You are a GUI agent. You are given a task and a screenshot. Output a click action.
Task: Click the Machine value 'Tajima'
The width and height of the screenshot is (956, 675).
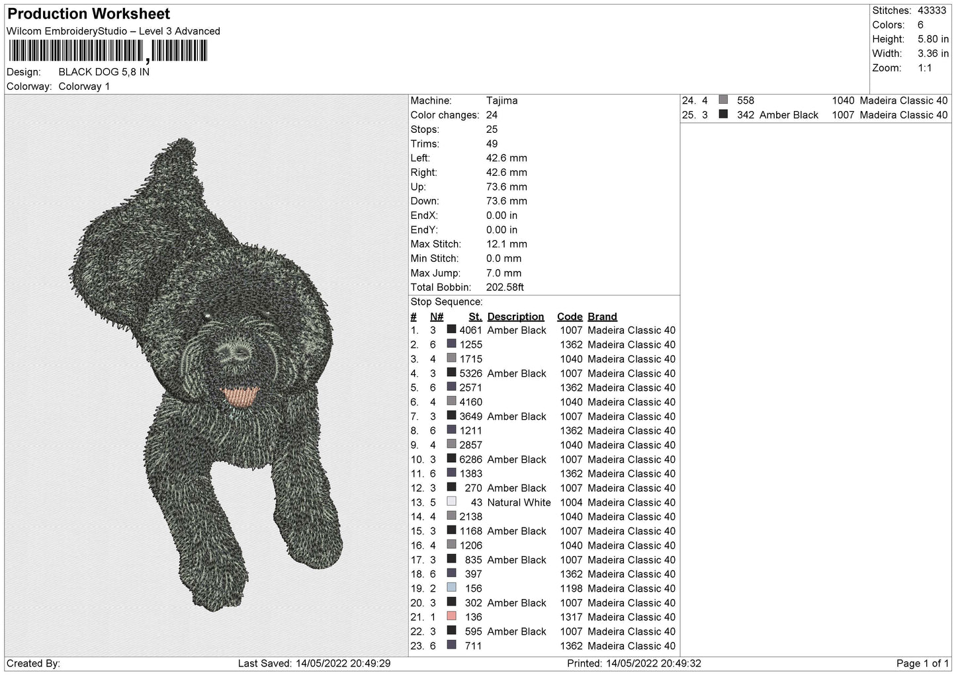coord(501,100)
